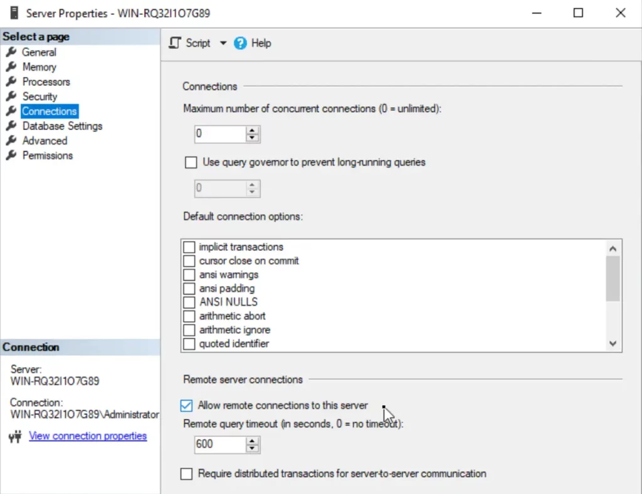Click the connection properties plug icon
This screenshot has height=494, width=642.
[15, 436]
